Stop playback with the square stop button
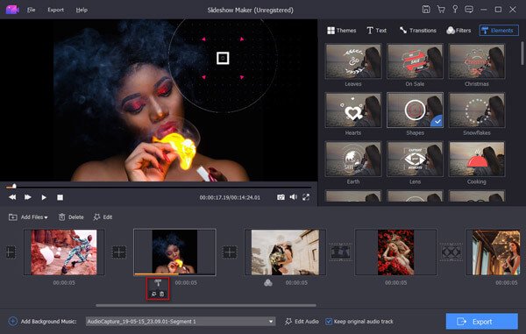Image resolution: width=526 pixels, height=334 pixels. pyautogui.click(x=60, y=197)
